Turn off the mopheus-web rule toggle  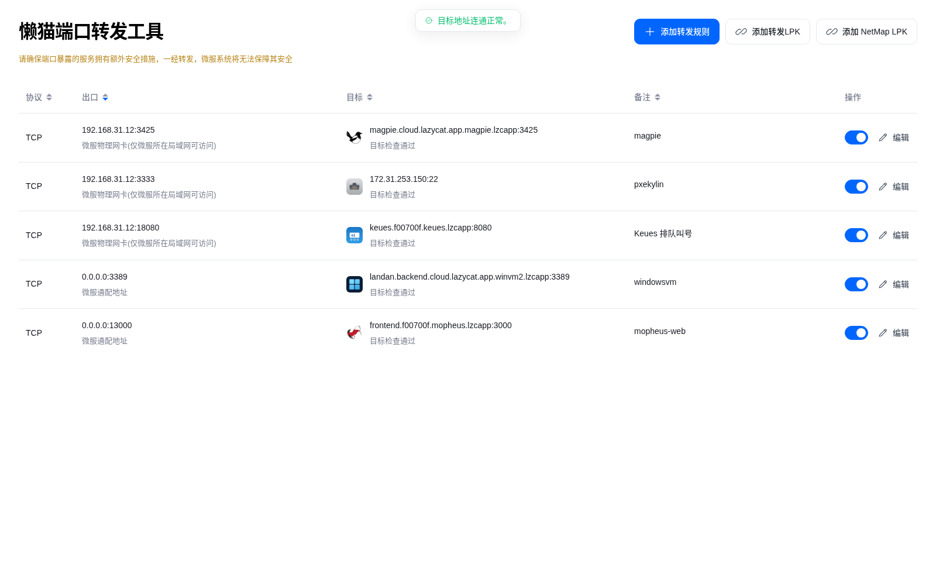[x=856, y=333]
